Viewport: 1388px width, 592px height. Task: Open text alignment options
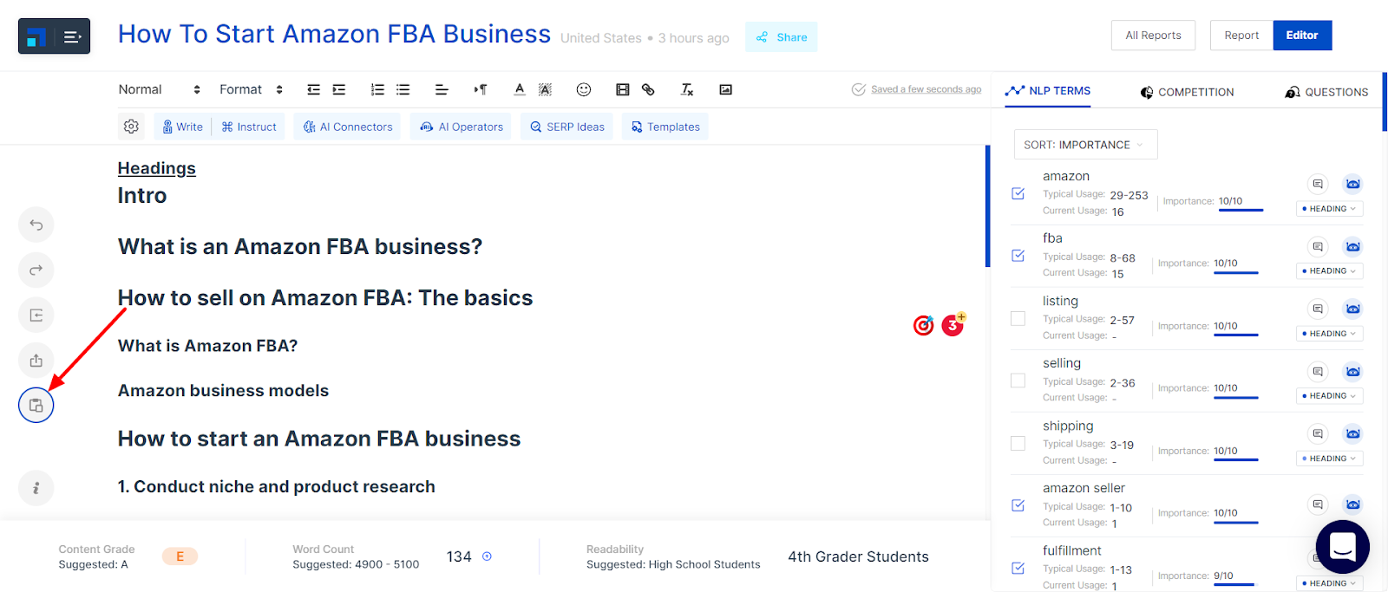(442, 89)
